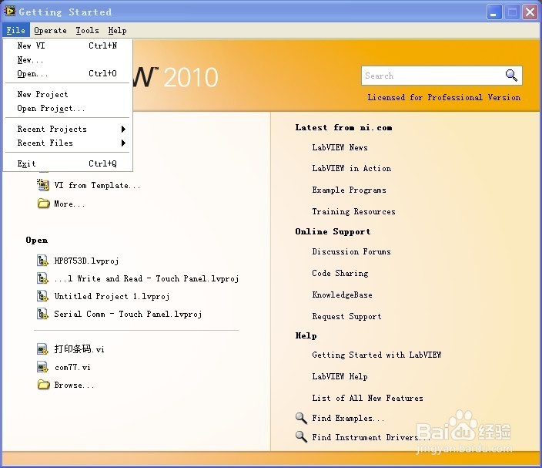Open the com77.vi file link
Viewport: 542px width, 468px height.
pos(72,367)
